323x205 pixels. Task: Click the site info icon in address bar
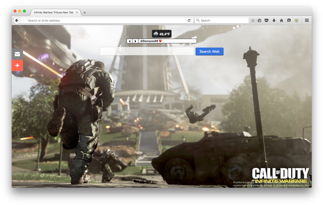coord(24,20)
